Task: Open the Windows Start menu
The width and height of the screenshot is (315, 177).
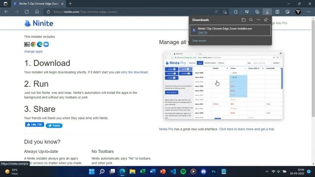Action: 92,172
